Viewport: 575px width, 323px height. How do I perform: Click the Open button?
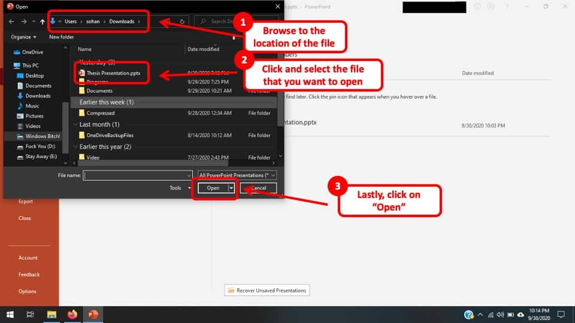(213, 188)
